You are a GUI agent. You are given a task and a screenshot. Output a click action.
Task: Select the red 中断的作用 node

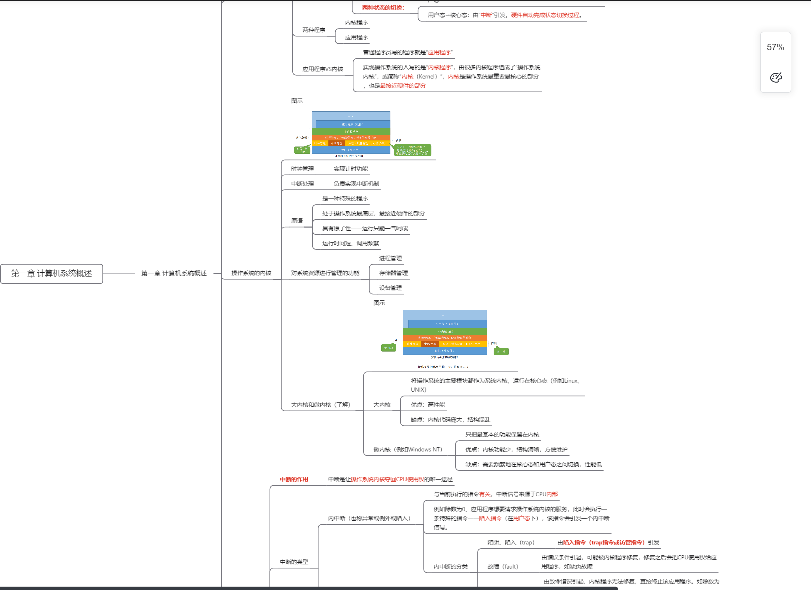click(294, 480)
